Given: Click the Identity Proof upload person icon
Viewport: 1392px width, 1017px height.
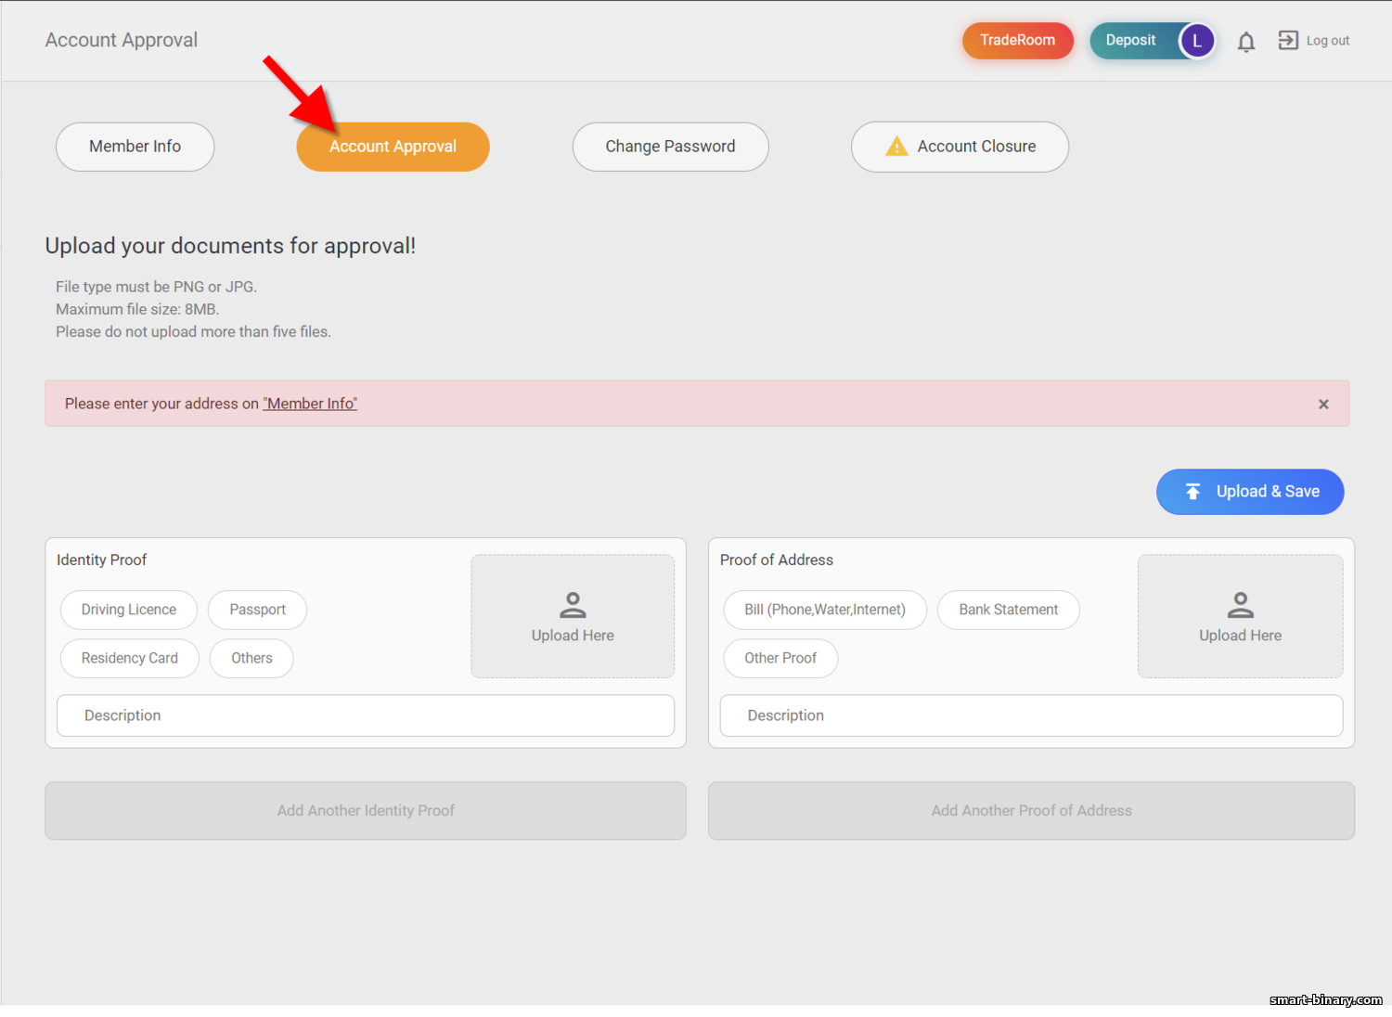Looking at the screenshot, I should (x=573, y=605).
